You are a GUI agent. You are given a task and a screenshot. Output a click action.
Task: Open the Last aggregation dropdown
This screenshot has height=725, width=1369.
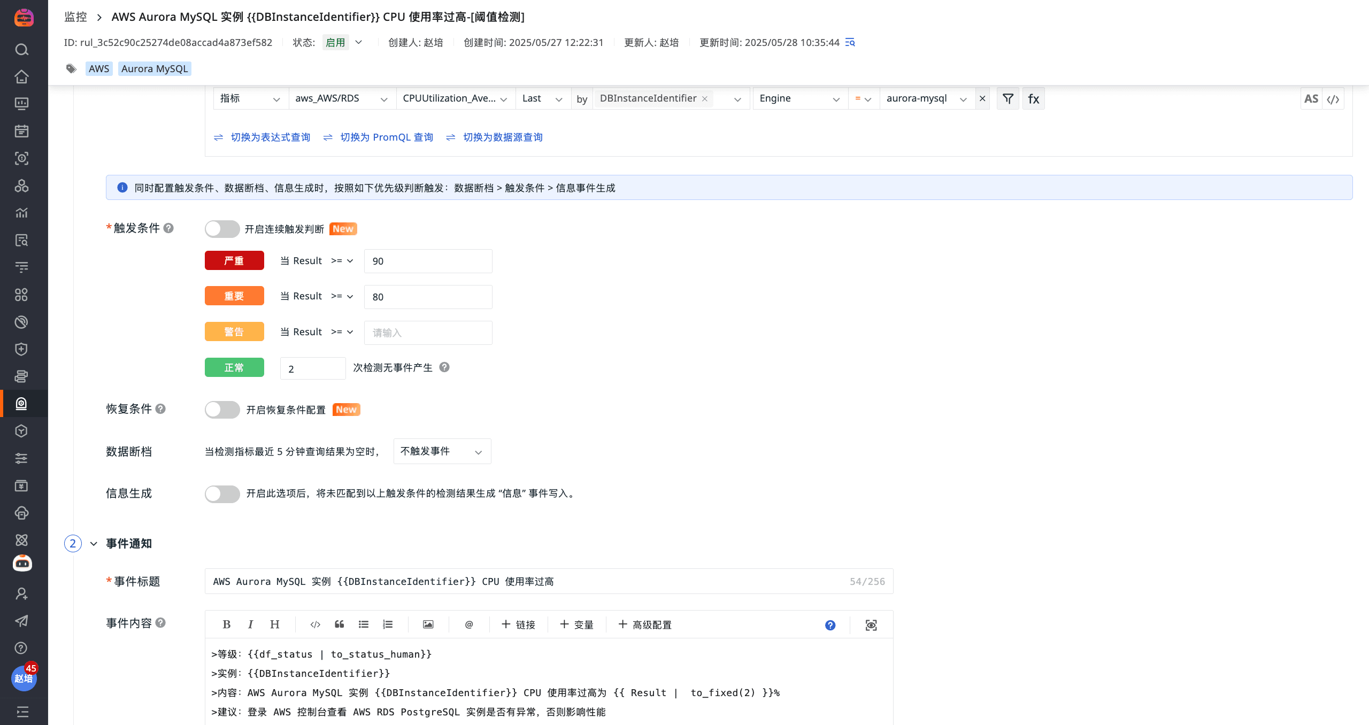coord(543,98)
